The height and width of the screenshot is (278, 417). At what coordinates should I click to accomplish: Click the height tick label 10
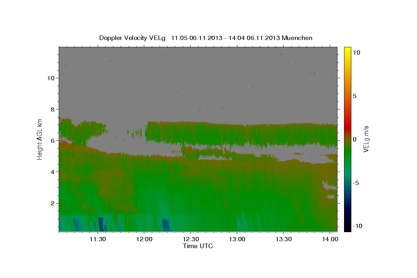(51, 78)
